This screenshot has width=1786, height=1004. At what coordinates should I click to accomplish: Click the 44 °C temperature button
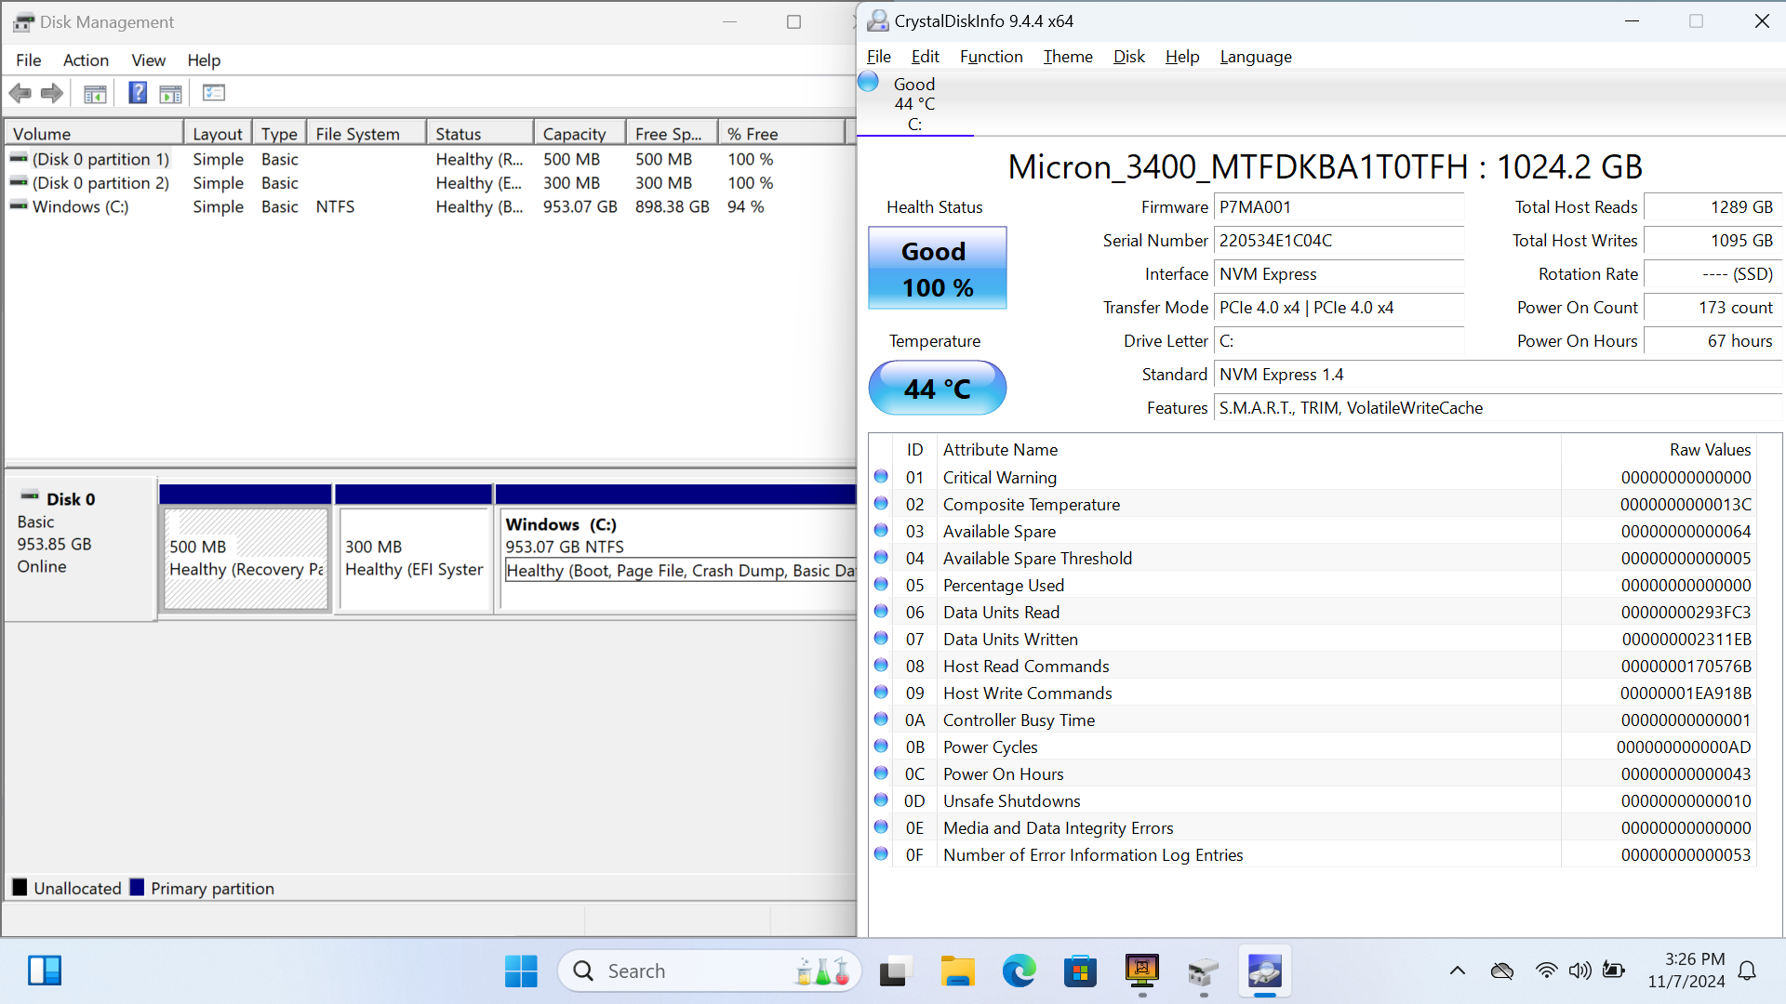coord(937,389)
